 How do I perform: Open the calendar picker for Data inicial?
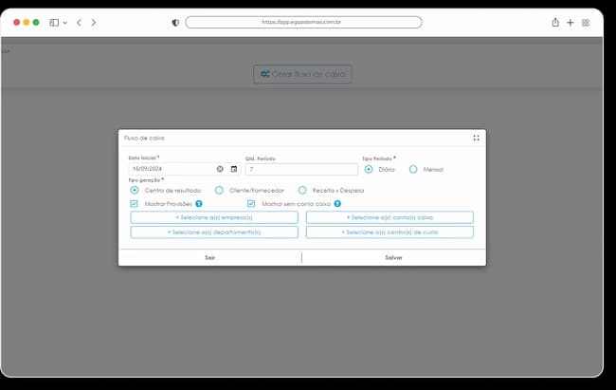(234, 169)
